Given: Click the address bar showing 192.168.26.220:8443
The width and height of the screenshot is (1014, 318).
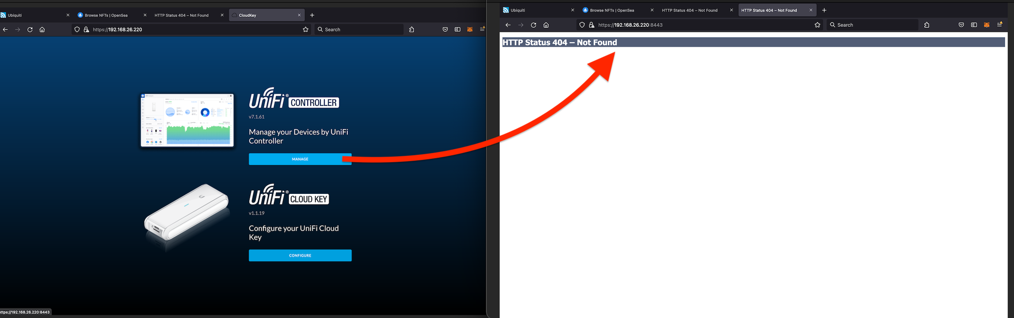Looking at the screenshot, I should click(700, 25).
